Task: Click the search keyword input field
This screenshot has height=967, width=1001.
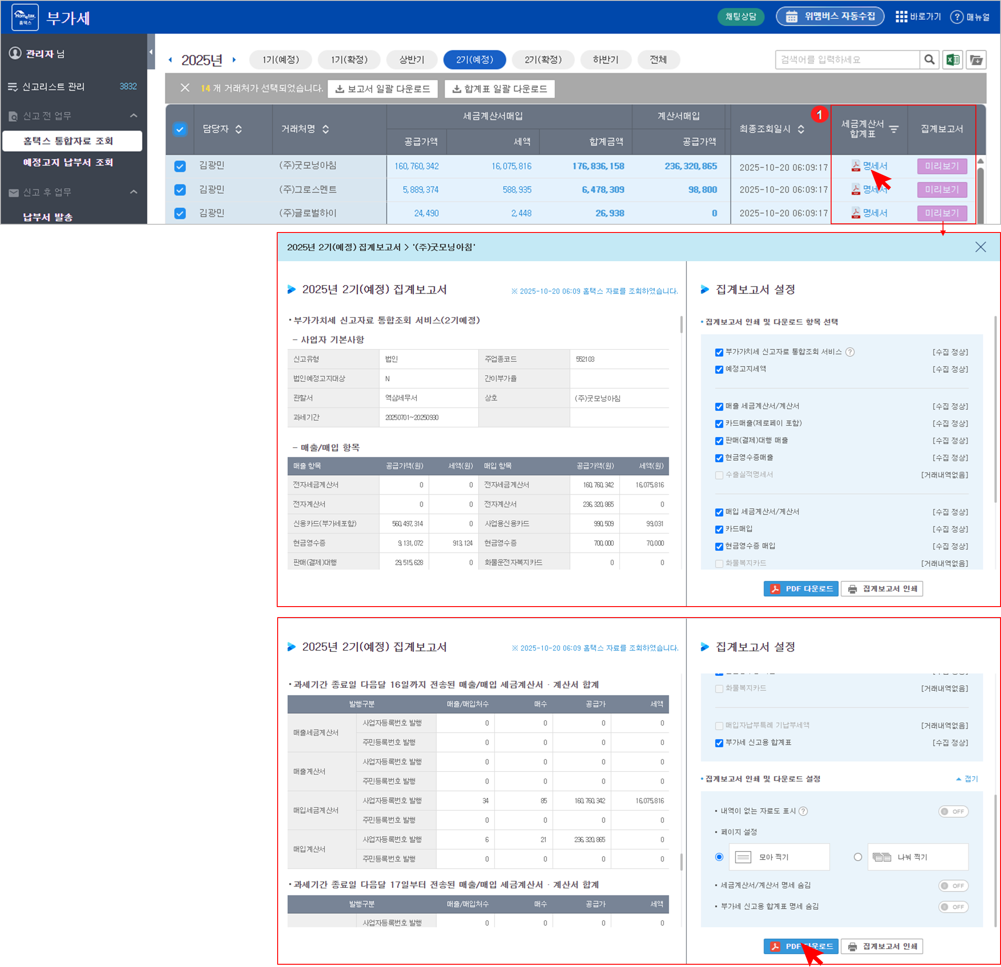Action: tap(847, 60)
